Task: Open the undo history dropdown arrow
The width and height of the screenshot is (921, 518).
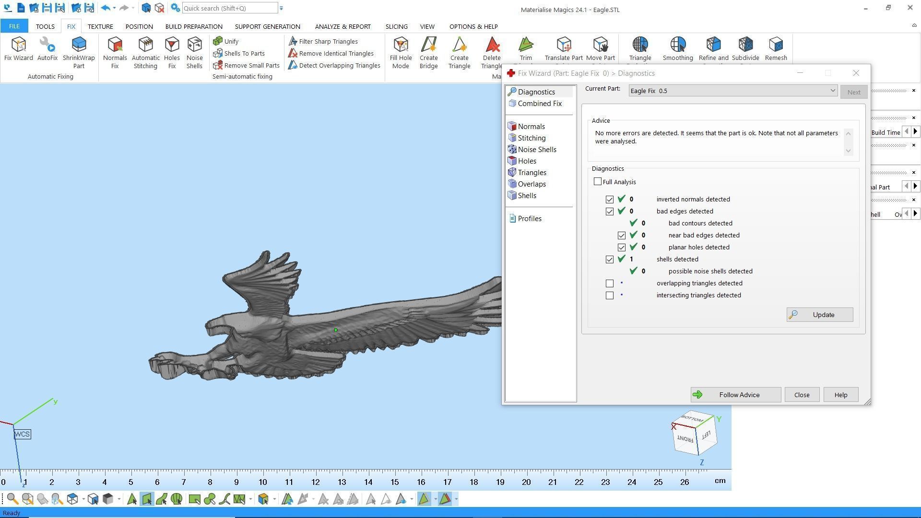Action: 114,8
